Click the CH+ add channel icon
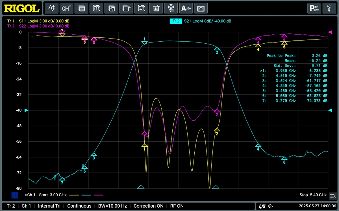Image resolution: width=339 pixels, height=211 pixels. coord(66,8)
